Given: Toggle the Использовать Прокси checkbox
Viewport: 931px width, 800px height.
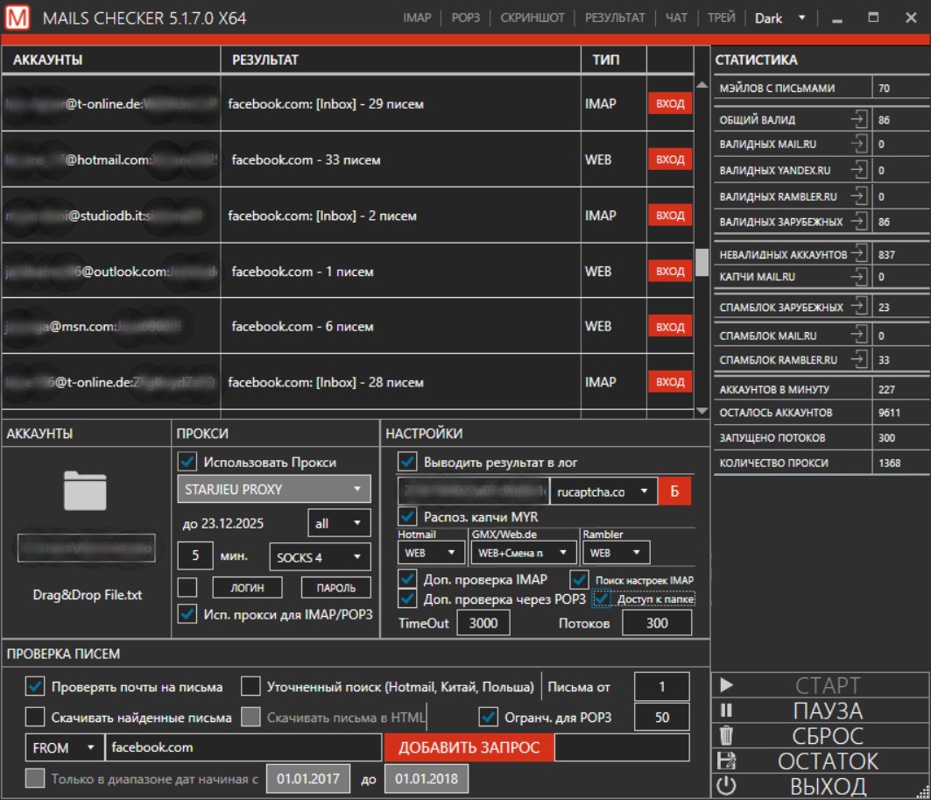Looking at the screenshot, I should (x=187, y=462).
